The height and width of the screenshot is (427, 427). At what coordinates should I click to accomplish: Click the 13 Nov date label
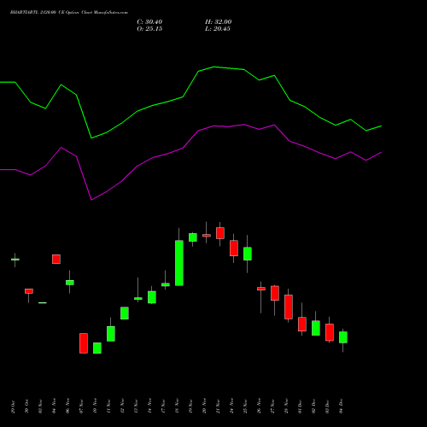(x=136, y=407)
